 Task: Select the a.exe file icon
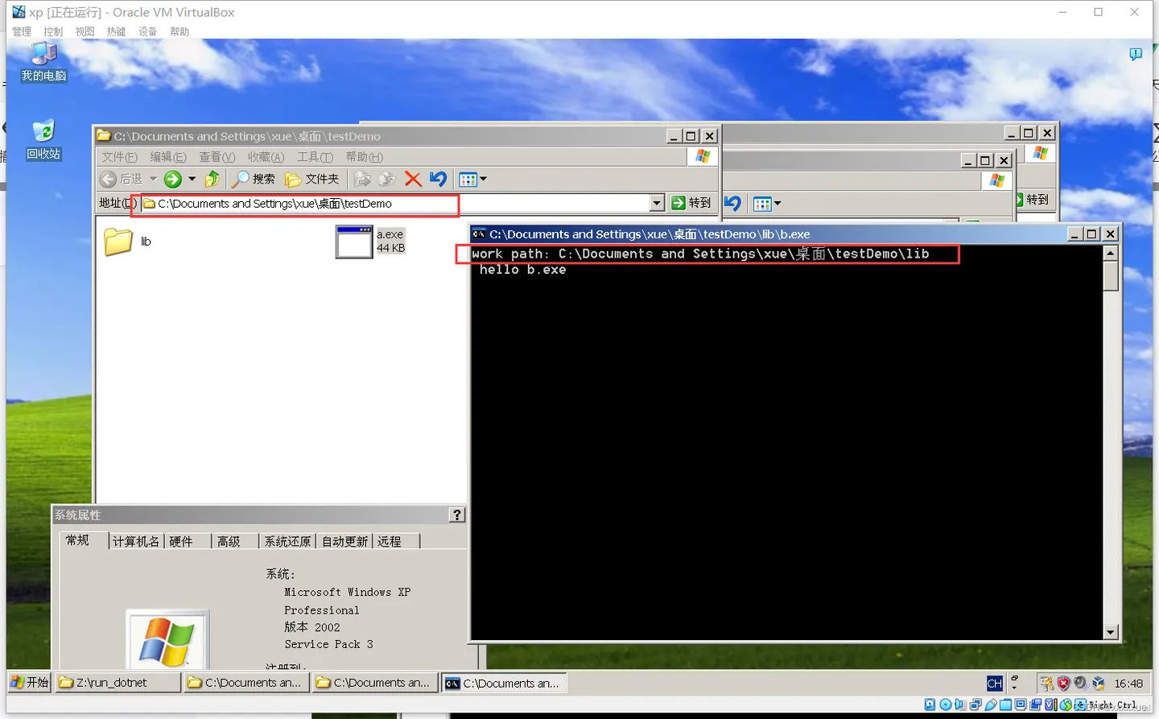354,242
